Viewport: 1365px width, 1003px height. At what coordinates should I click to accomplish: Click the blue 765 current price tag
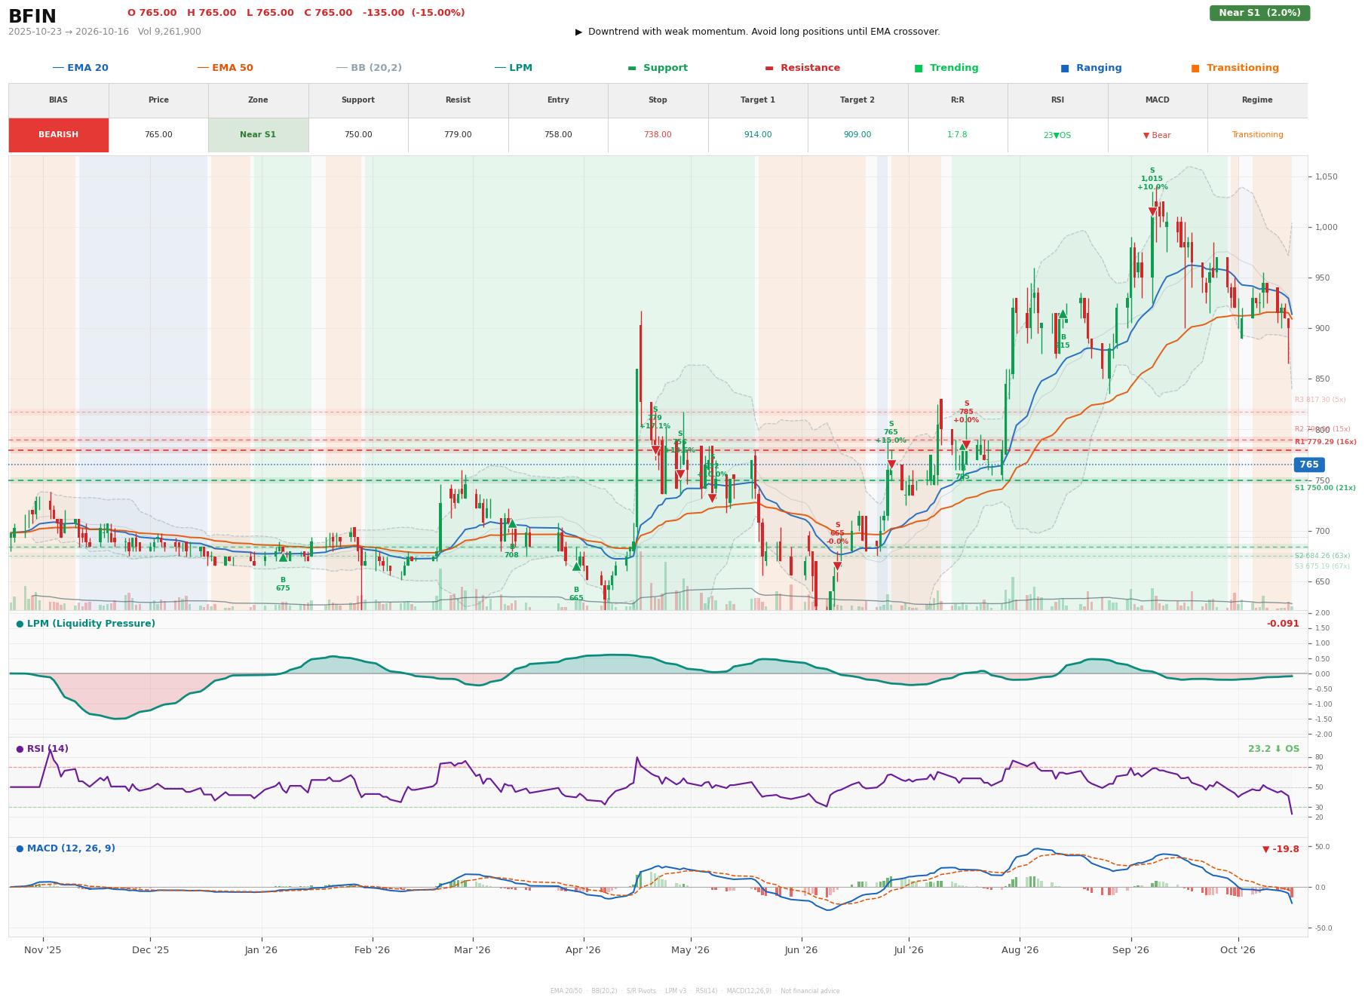(1308, 465)
